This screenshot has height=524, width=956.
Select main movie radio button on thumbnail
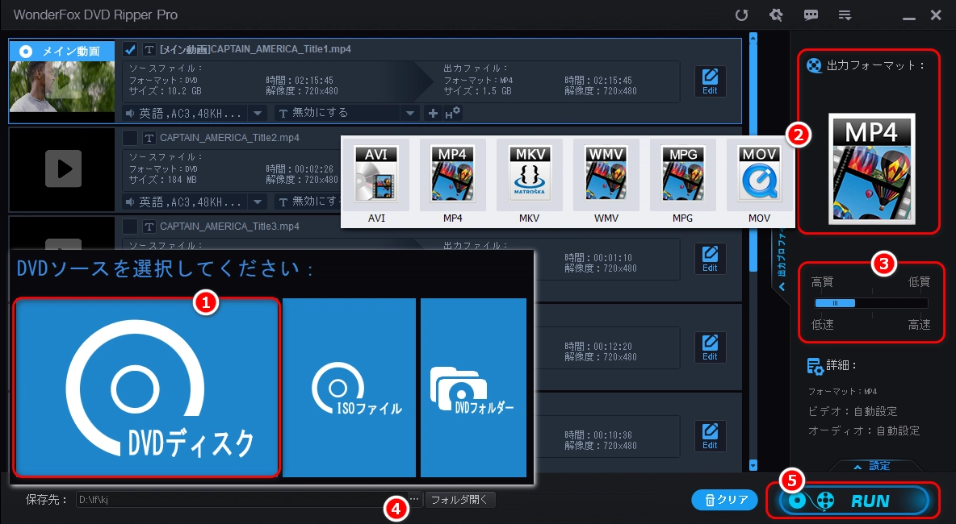[26, 51]
